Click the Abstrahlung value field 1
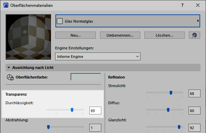This screenshot has width=206, height=133. tap(95, 128)
